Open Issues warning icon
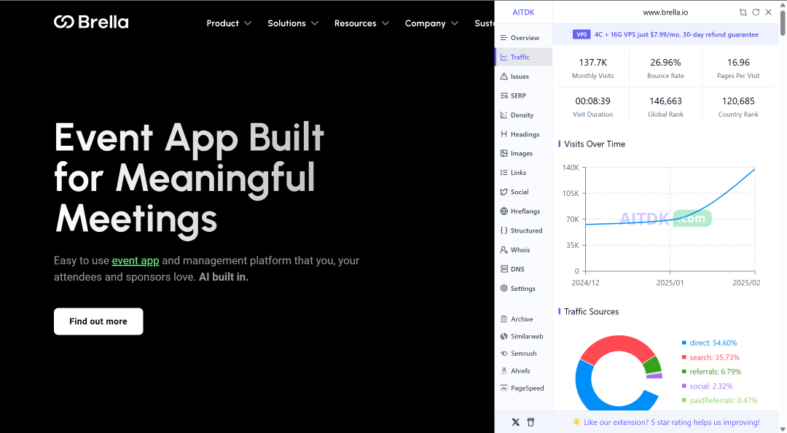 click(x=504, y=77)
